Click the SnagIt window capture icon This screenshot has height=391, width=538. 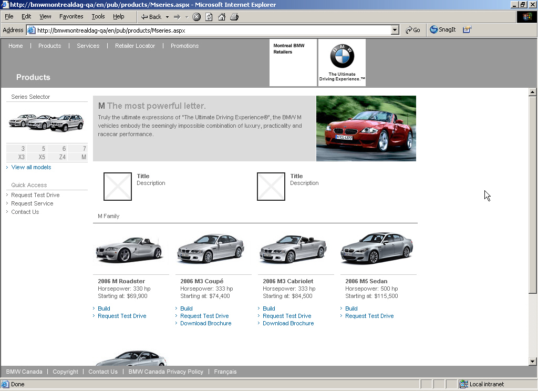467,29
